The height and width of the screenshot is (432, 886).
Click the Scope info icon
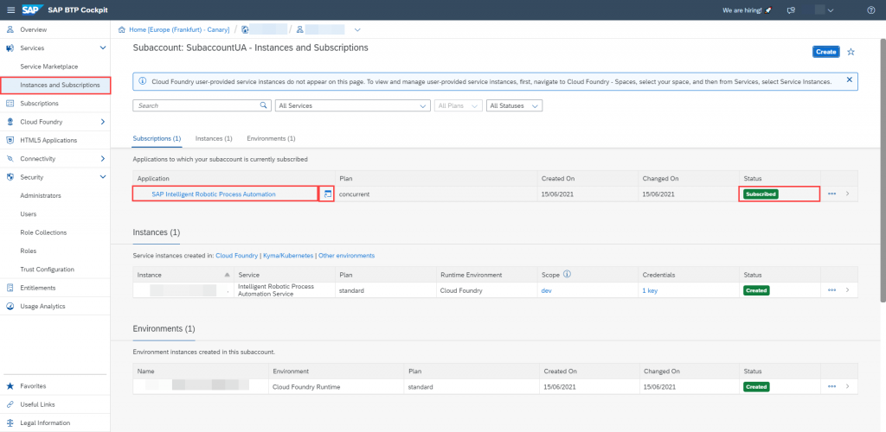tap(567, 274)
